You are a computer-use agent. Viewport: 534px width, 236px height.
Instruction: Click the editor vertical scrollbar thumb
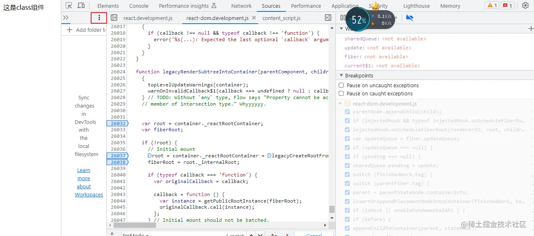pyautogui.click(x=332, y=209)
